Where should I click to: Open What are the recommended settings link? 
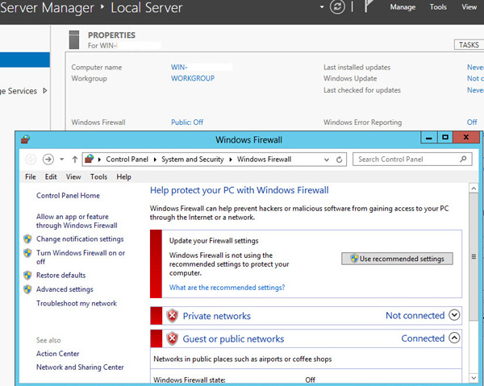coord(227,288)
